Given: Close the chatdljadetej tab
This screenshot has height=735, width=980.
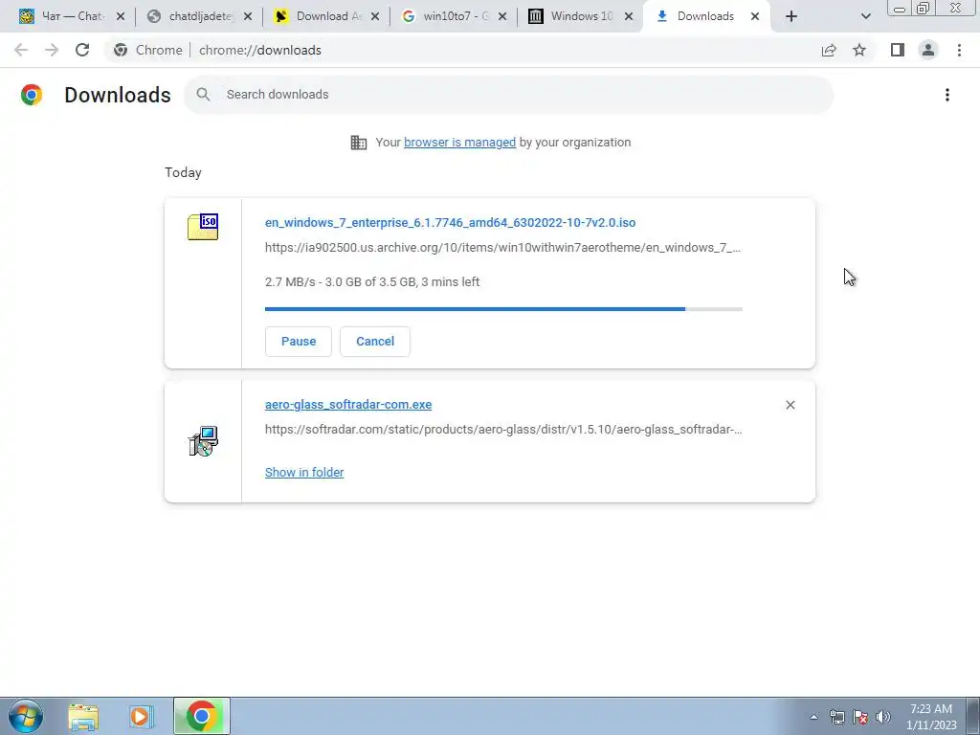Looking at the screenshot, I should click(x=248, y=16).
